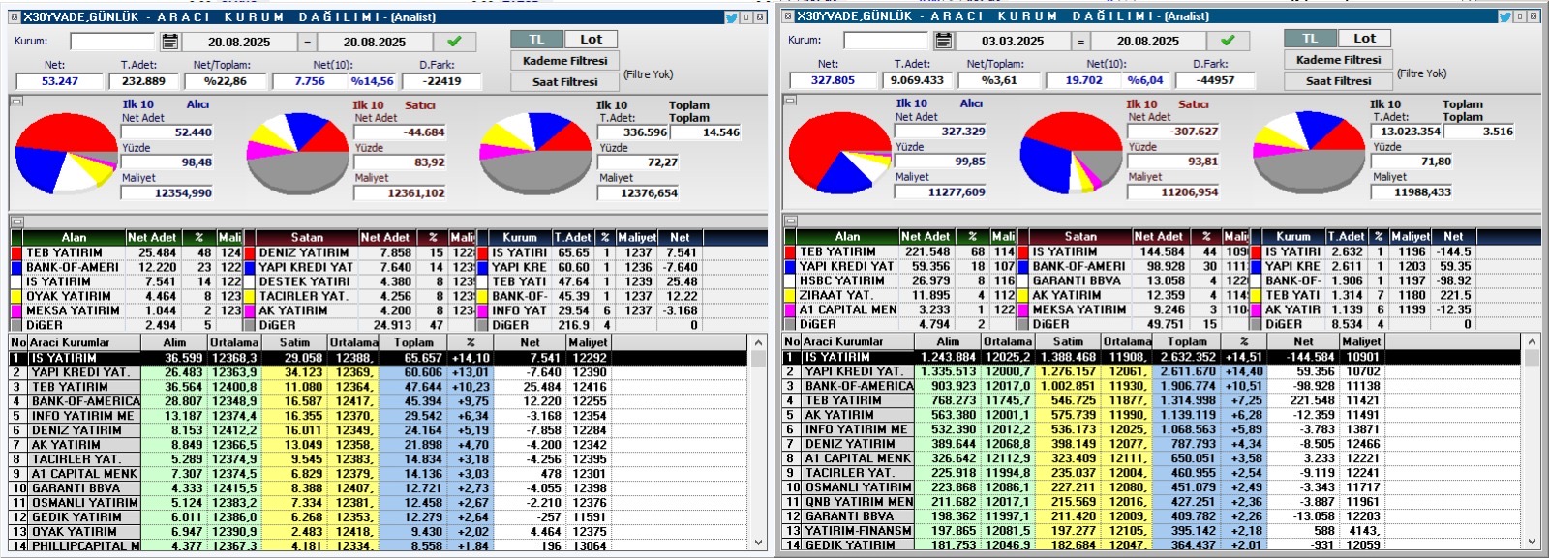Click the equals sign between dates, left window
This screenshot has height=558, width=1549.
click(307, 42)
